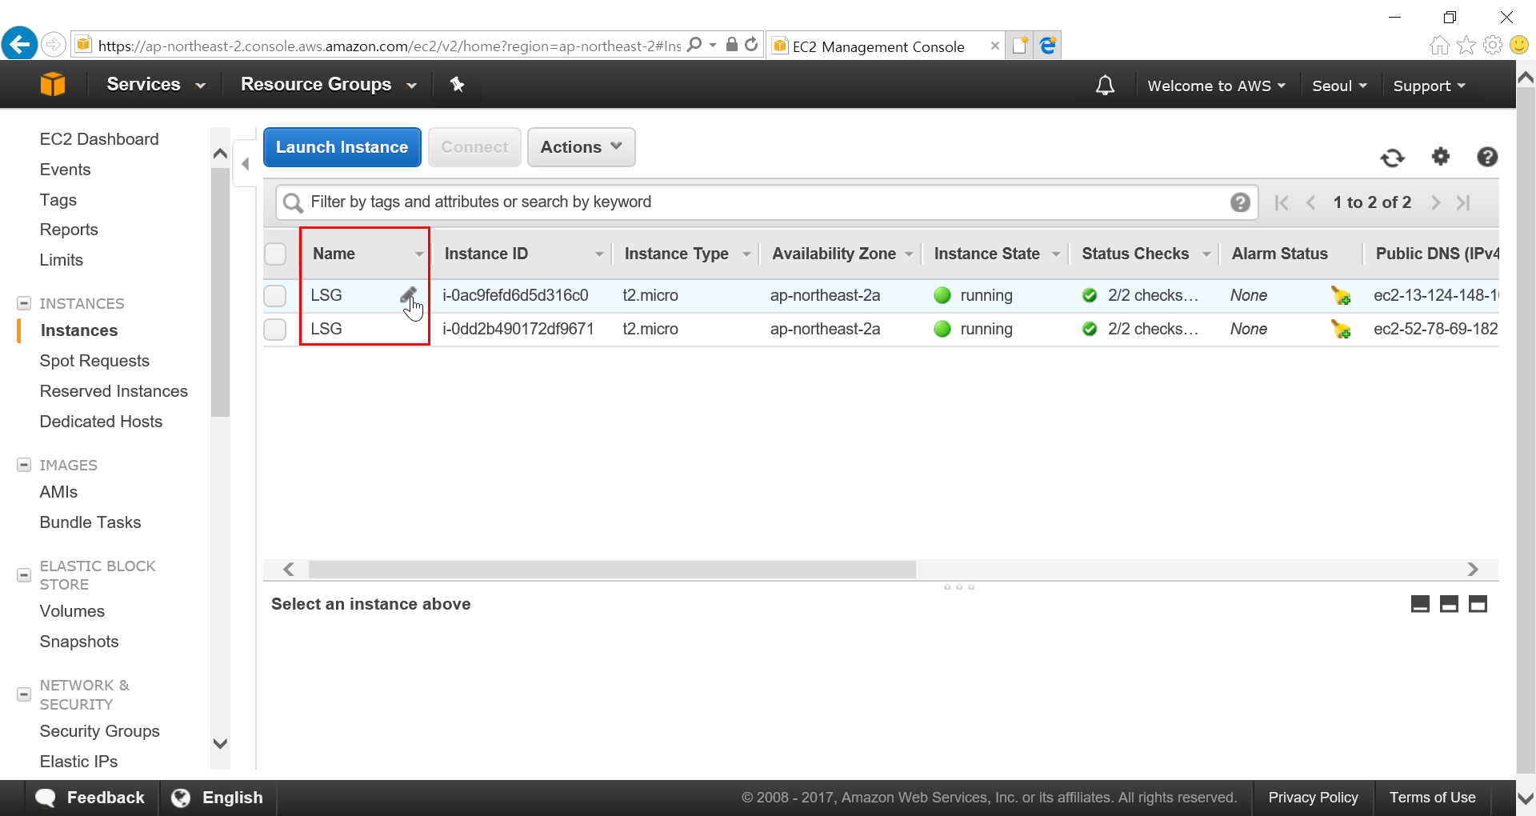Open the help question mark icon
Image resolution: width=1536 pixels, height=816 pixels.
1487,157
